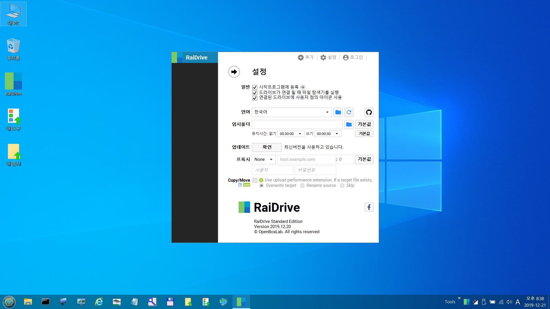Open 내 도구 desktop icon
This screenshot has width=550, height=309.
(13, 120)
